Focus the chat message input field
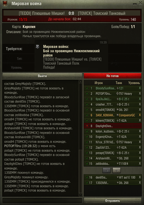The width and height of the screenshot is (144, 205). click(42, 200)
